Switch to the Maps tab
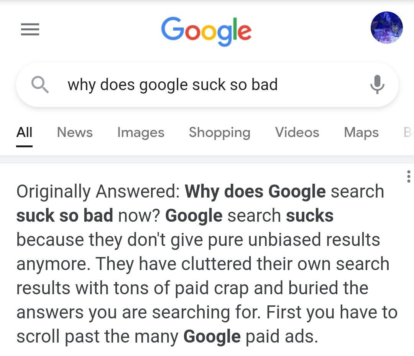Image resolution: width=414 pixels, height=356 pixels. 361,132
